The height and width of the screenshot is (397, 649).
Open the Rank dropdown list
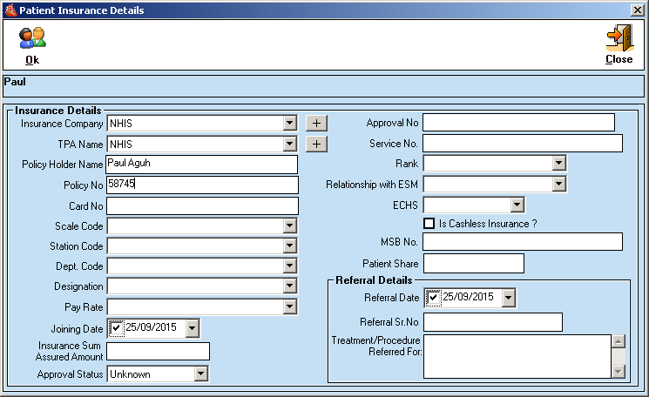(x=558, y=163)
